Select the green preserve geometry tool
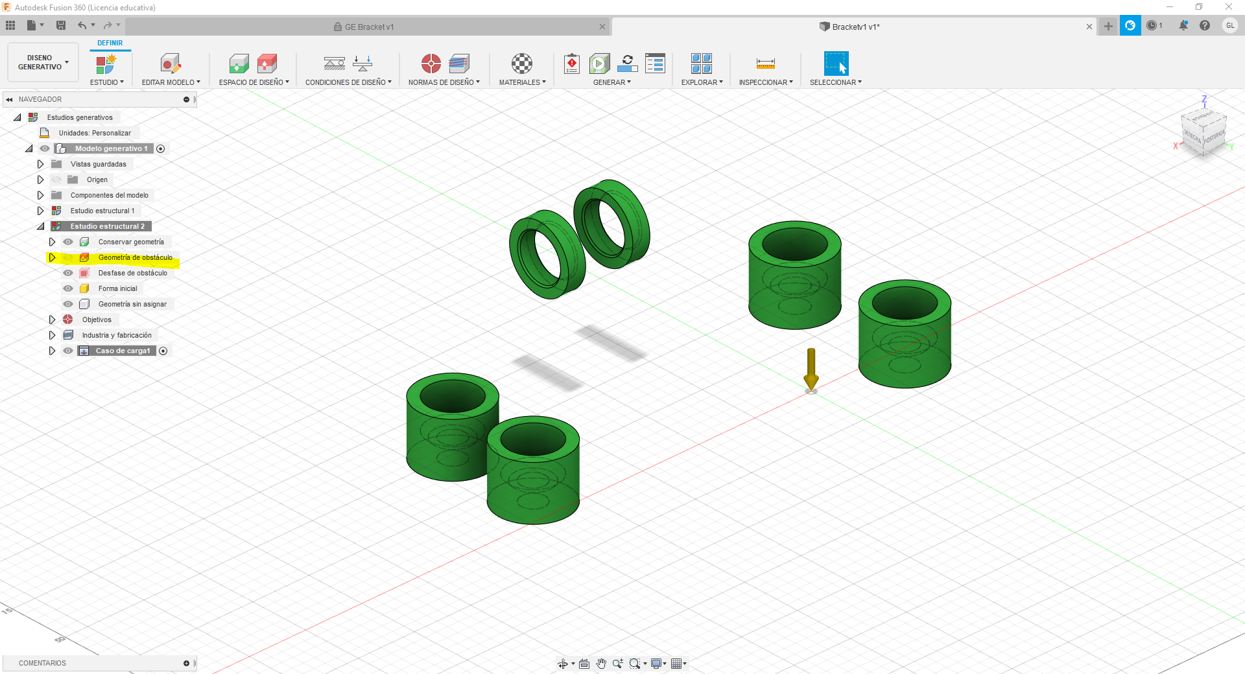 tap(239, 64)
